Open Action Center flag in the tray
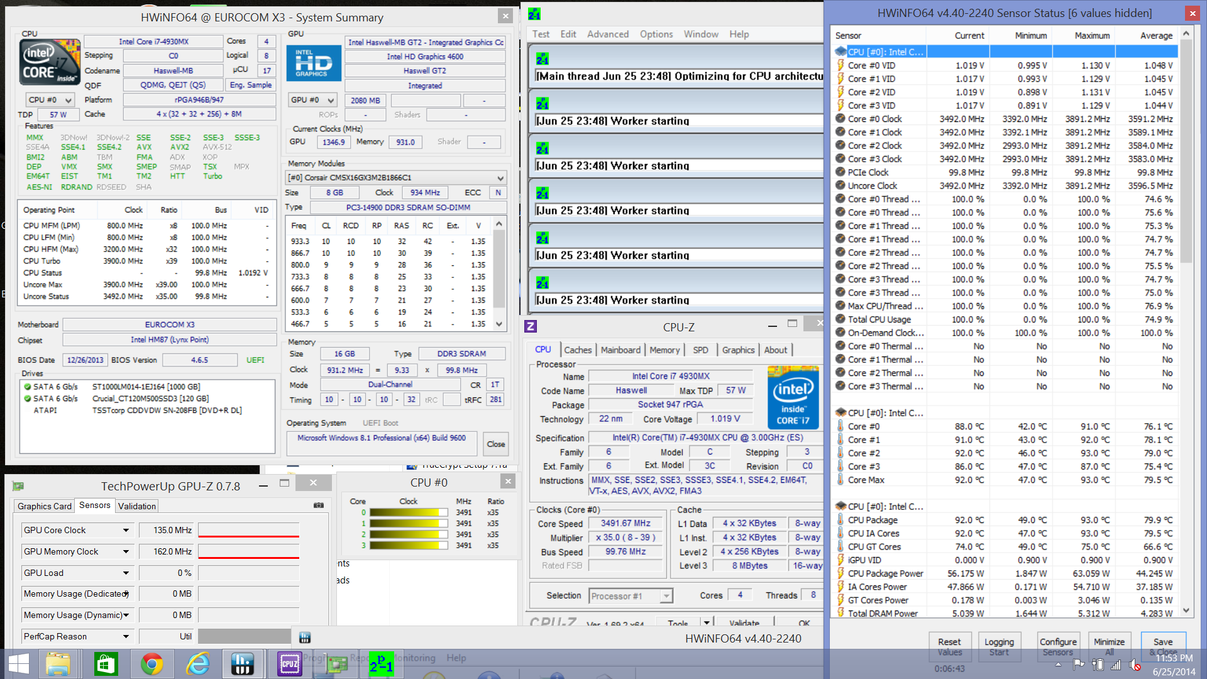1207x679 pixels. (1079, 665)
